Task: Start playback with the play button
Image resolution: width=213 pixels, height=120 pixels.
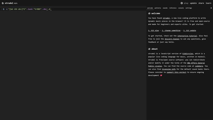Action: 184,3
